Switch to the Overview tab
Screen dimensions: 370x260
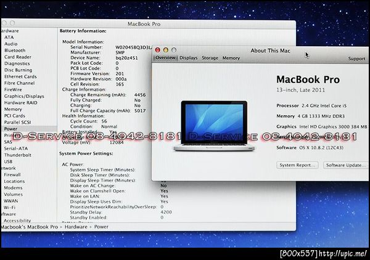tap(165, 58)
